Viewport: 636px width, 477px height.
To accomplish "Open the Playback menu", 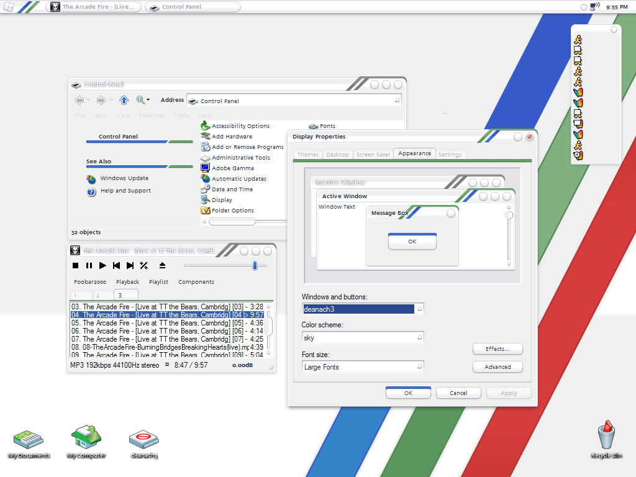I will pos(128,282).
